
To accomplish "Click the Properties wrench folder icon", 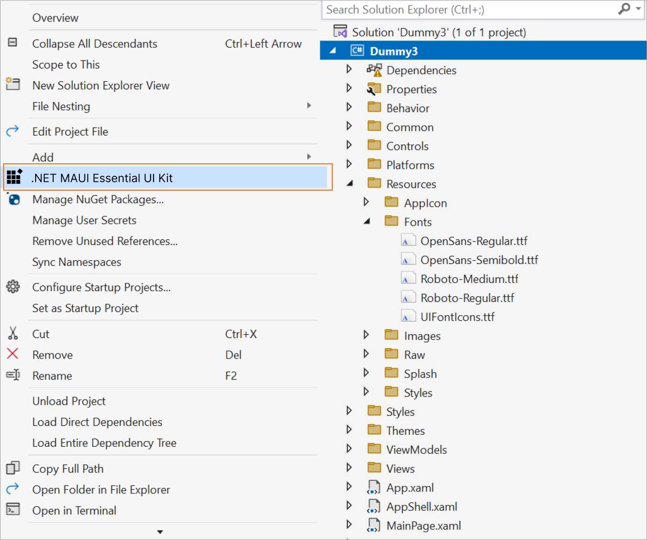I will (374, 89).
